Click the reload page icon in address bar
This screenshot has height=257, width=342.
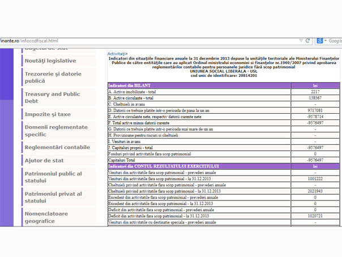click(307, 41)
